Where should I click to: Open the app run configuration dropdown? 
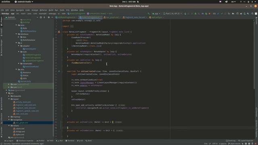[156, 14]
